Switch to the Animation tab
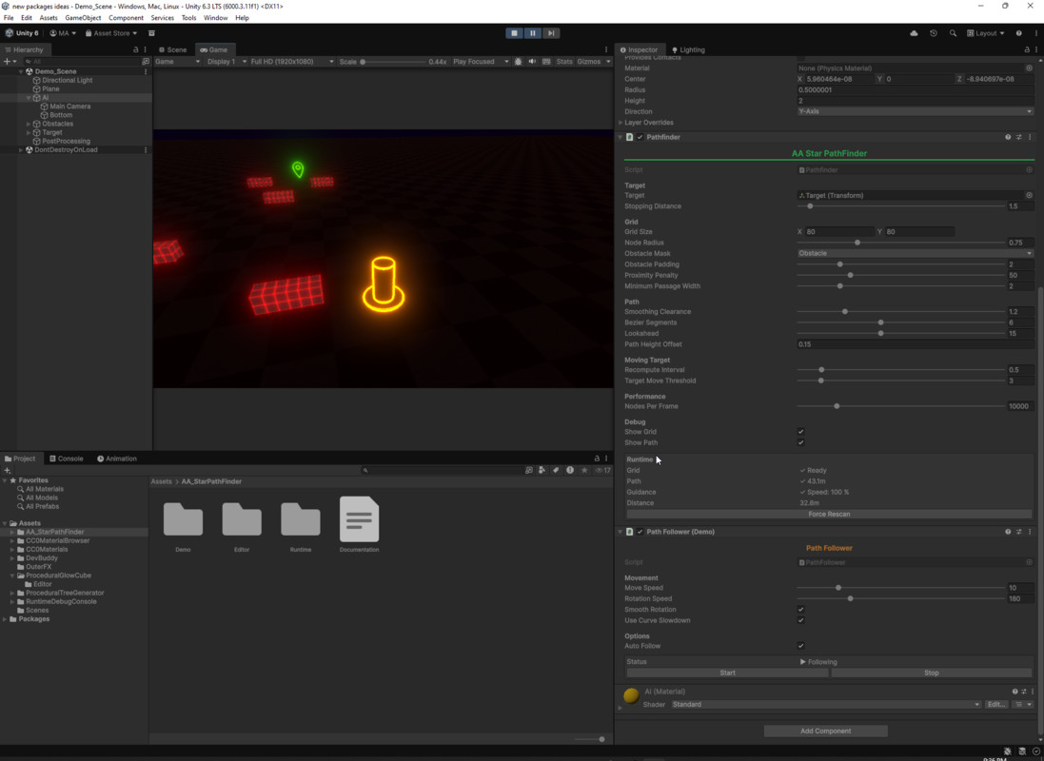This screenshot has width=1044, height=761. (116, 459)
